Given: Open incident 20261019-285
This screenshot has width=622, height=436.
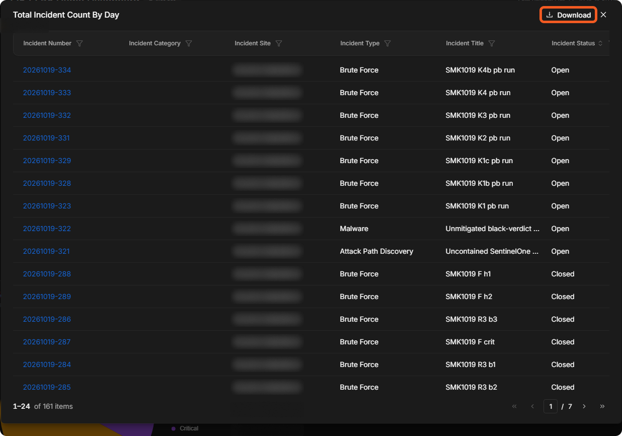Looking at the screenshot, I should coord(47,387).
